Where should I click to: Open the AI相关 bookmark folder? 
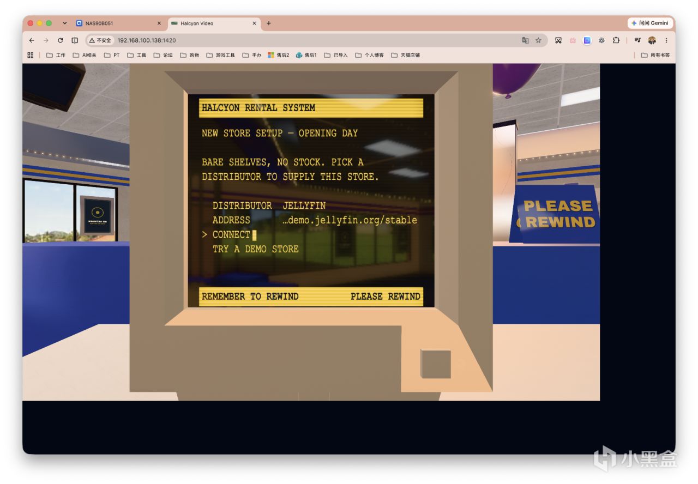(x=85, y=55)
